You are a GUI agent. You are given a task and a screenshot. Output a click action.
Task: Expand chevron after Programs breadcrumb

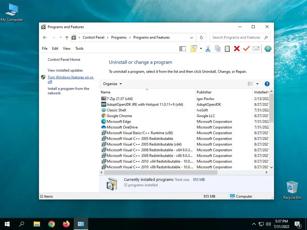[x=130, y=37]
